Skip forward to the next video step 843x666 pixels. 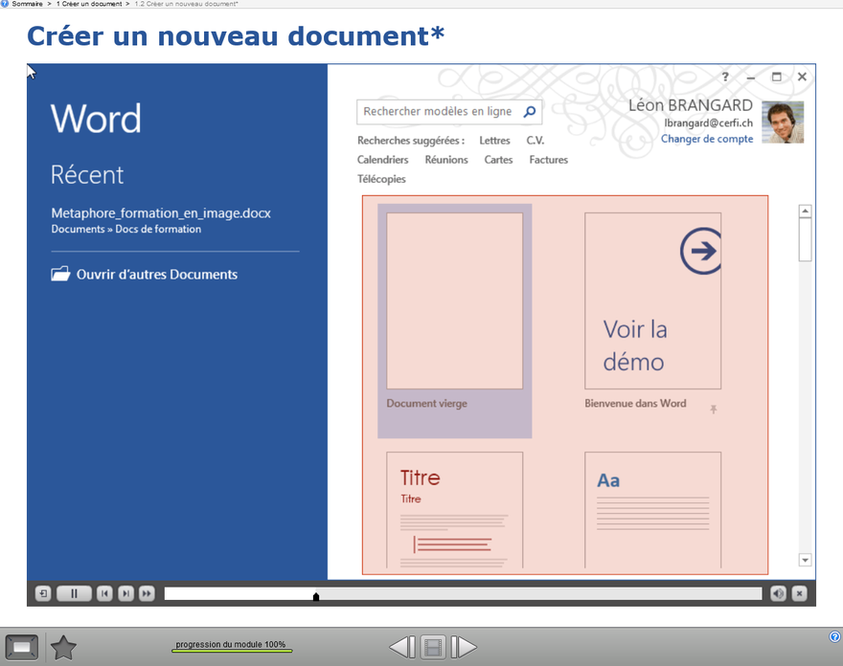(x=125, y=594)
